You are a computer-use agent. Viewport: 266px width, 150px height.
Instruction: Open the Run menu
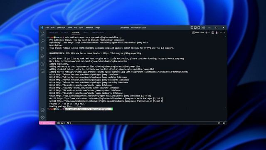pyautogui.click(x=81, y=27)
